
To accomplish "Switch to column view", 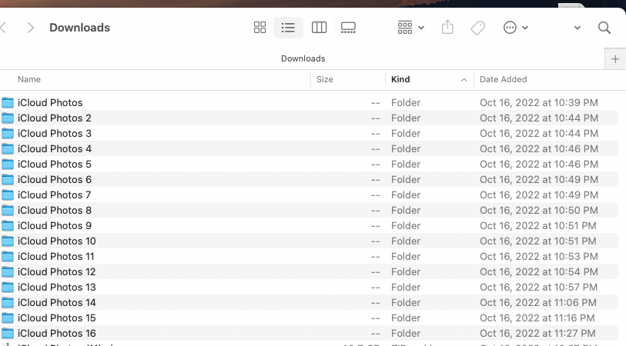I will [x=319, y=28].
